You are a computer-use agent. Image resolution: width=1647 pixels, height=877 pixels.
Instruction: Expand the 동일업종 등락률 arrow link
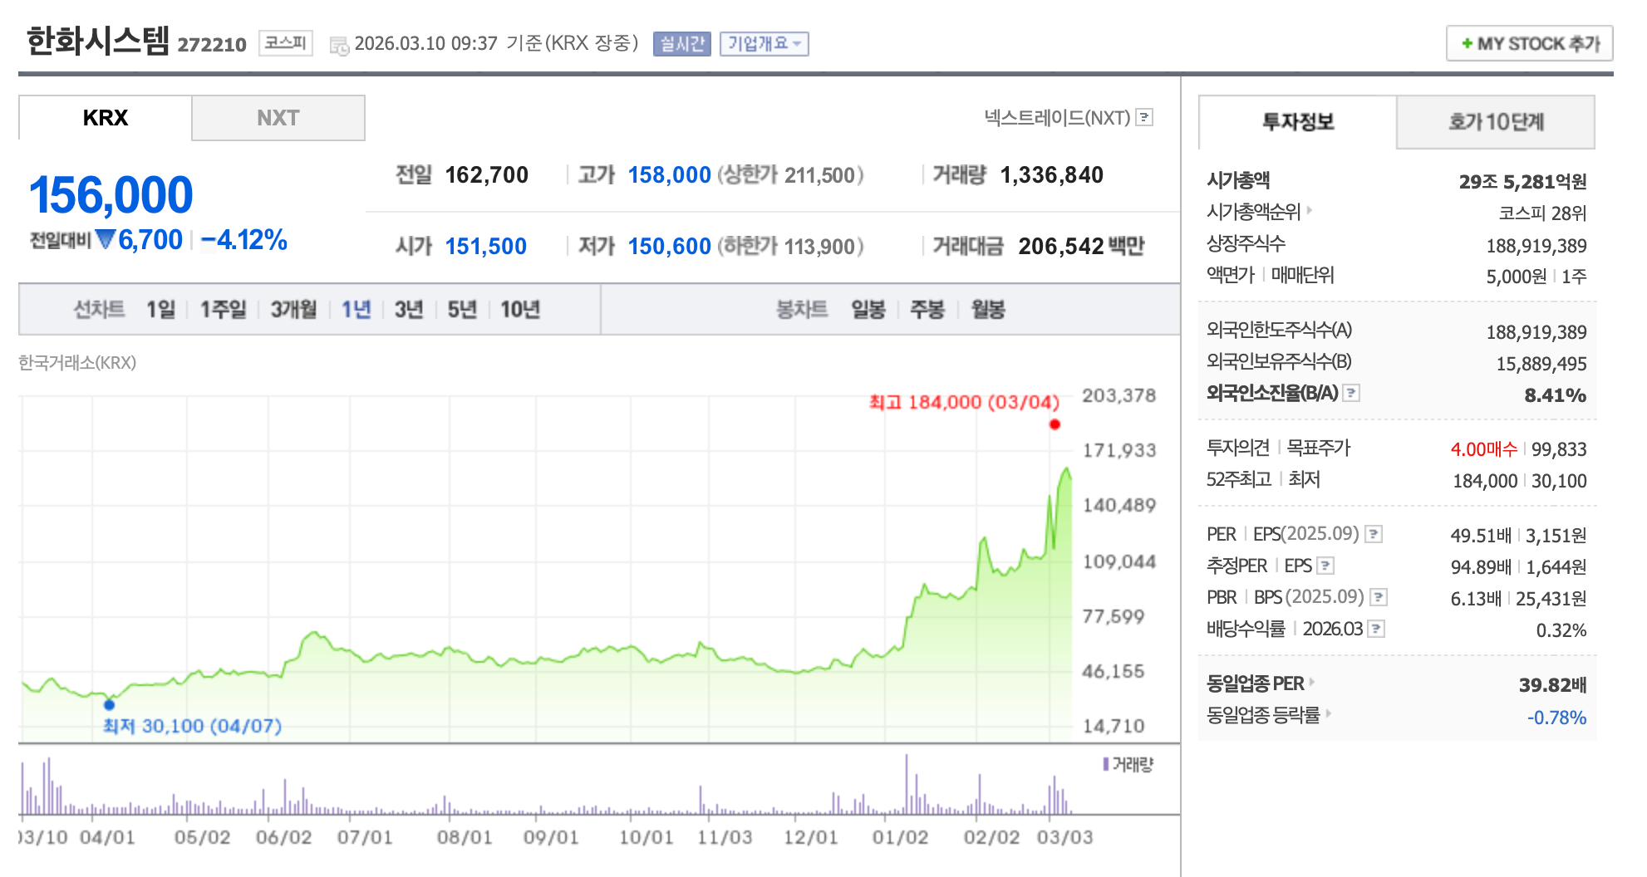click(1328, 713)
